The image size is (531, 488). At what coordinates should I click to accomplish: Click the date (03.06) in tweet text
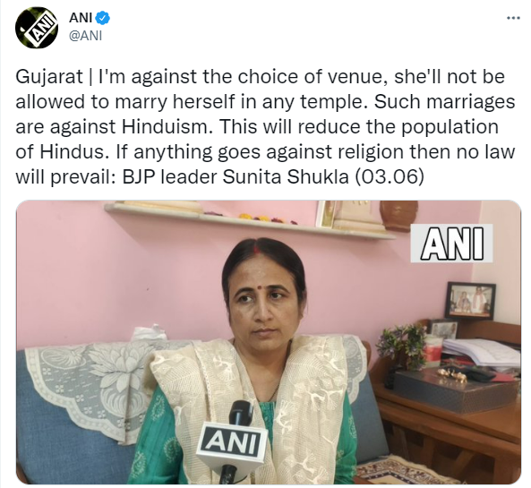389,176
